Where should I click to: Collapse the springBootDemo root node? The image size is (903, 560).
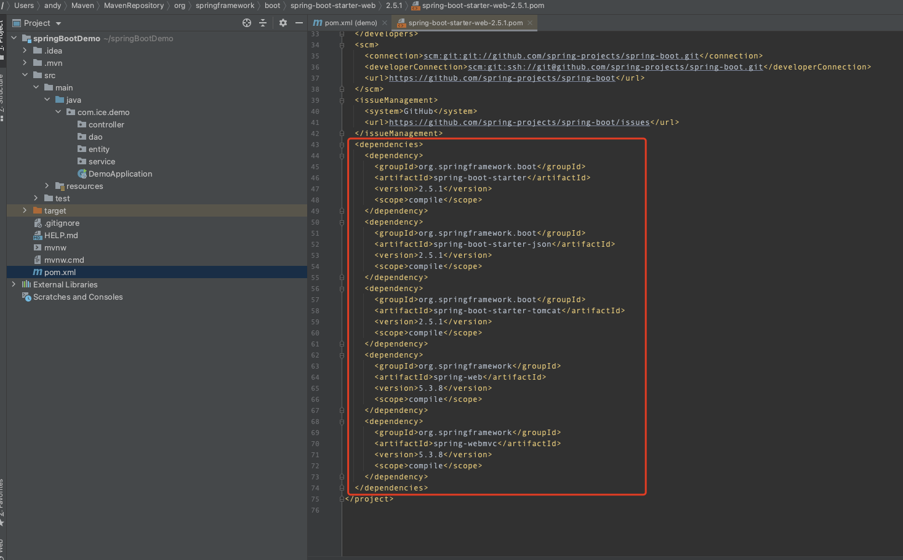click(14, 38)
